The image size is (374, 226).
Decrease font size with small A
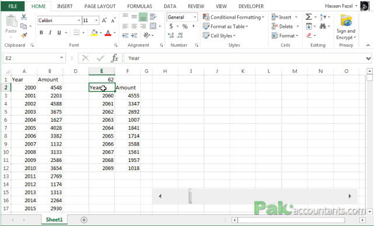[113, 20]
